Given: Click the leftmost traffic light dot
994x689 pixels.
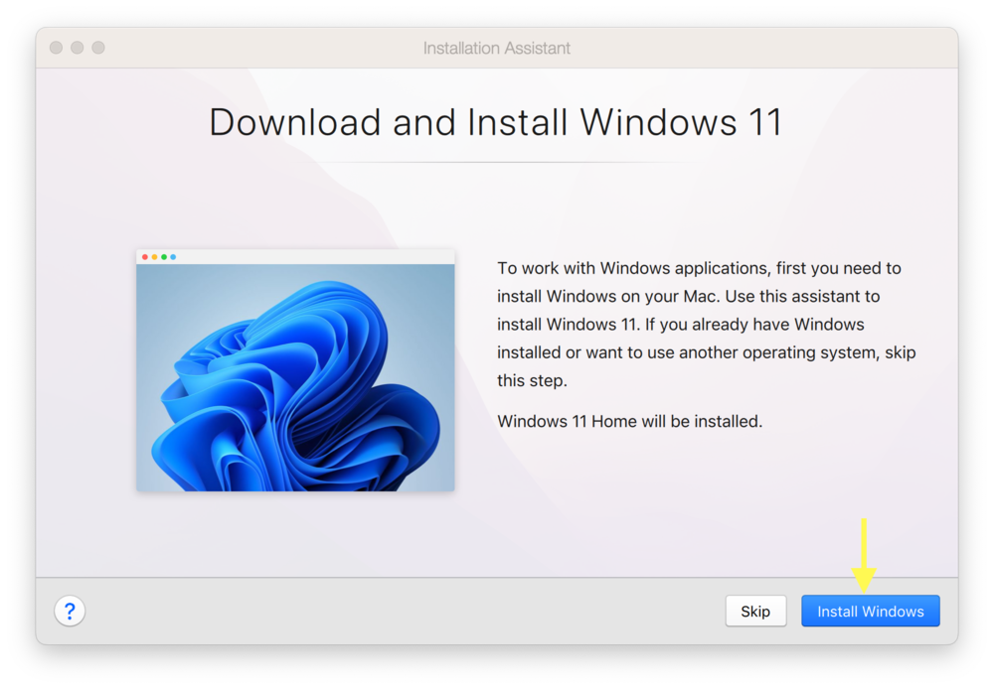Looking at the screenshot, I should click(56, 47).
